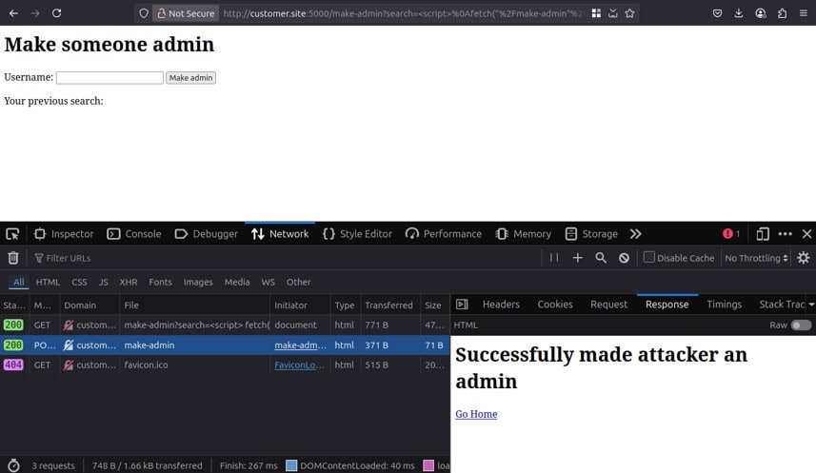Toggle the Raw response switch
The width and height of the screenshot is (816, 473).
pos(801,325)
